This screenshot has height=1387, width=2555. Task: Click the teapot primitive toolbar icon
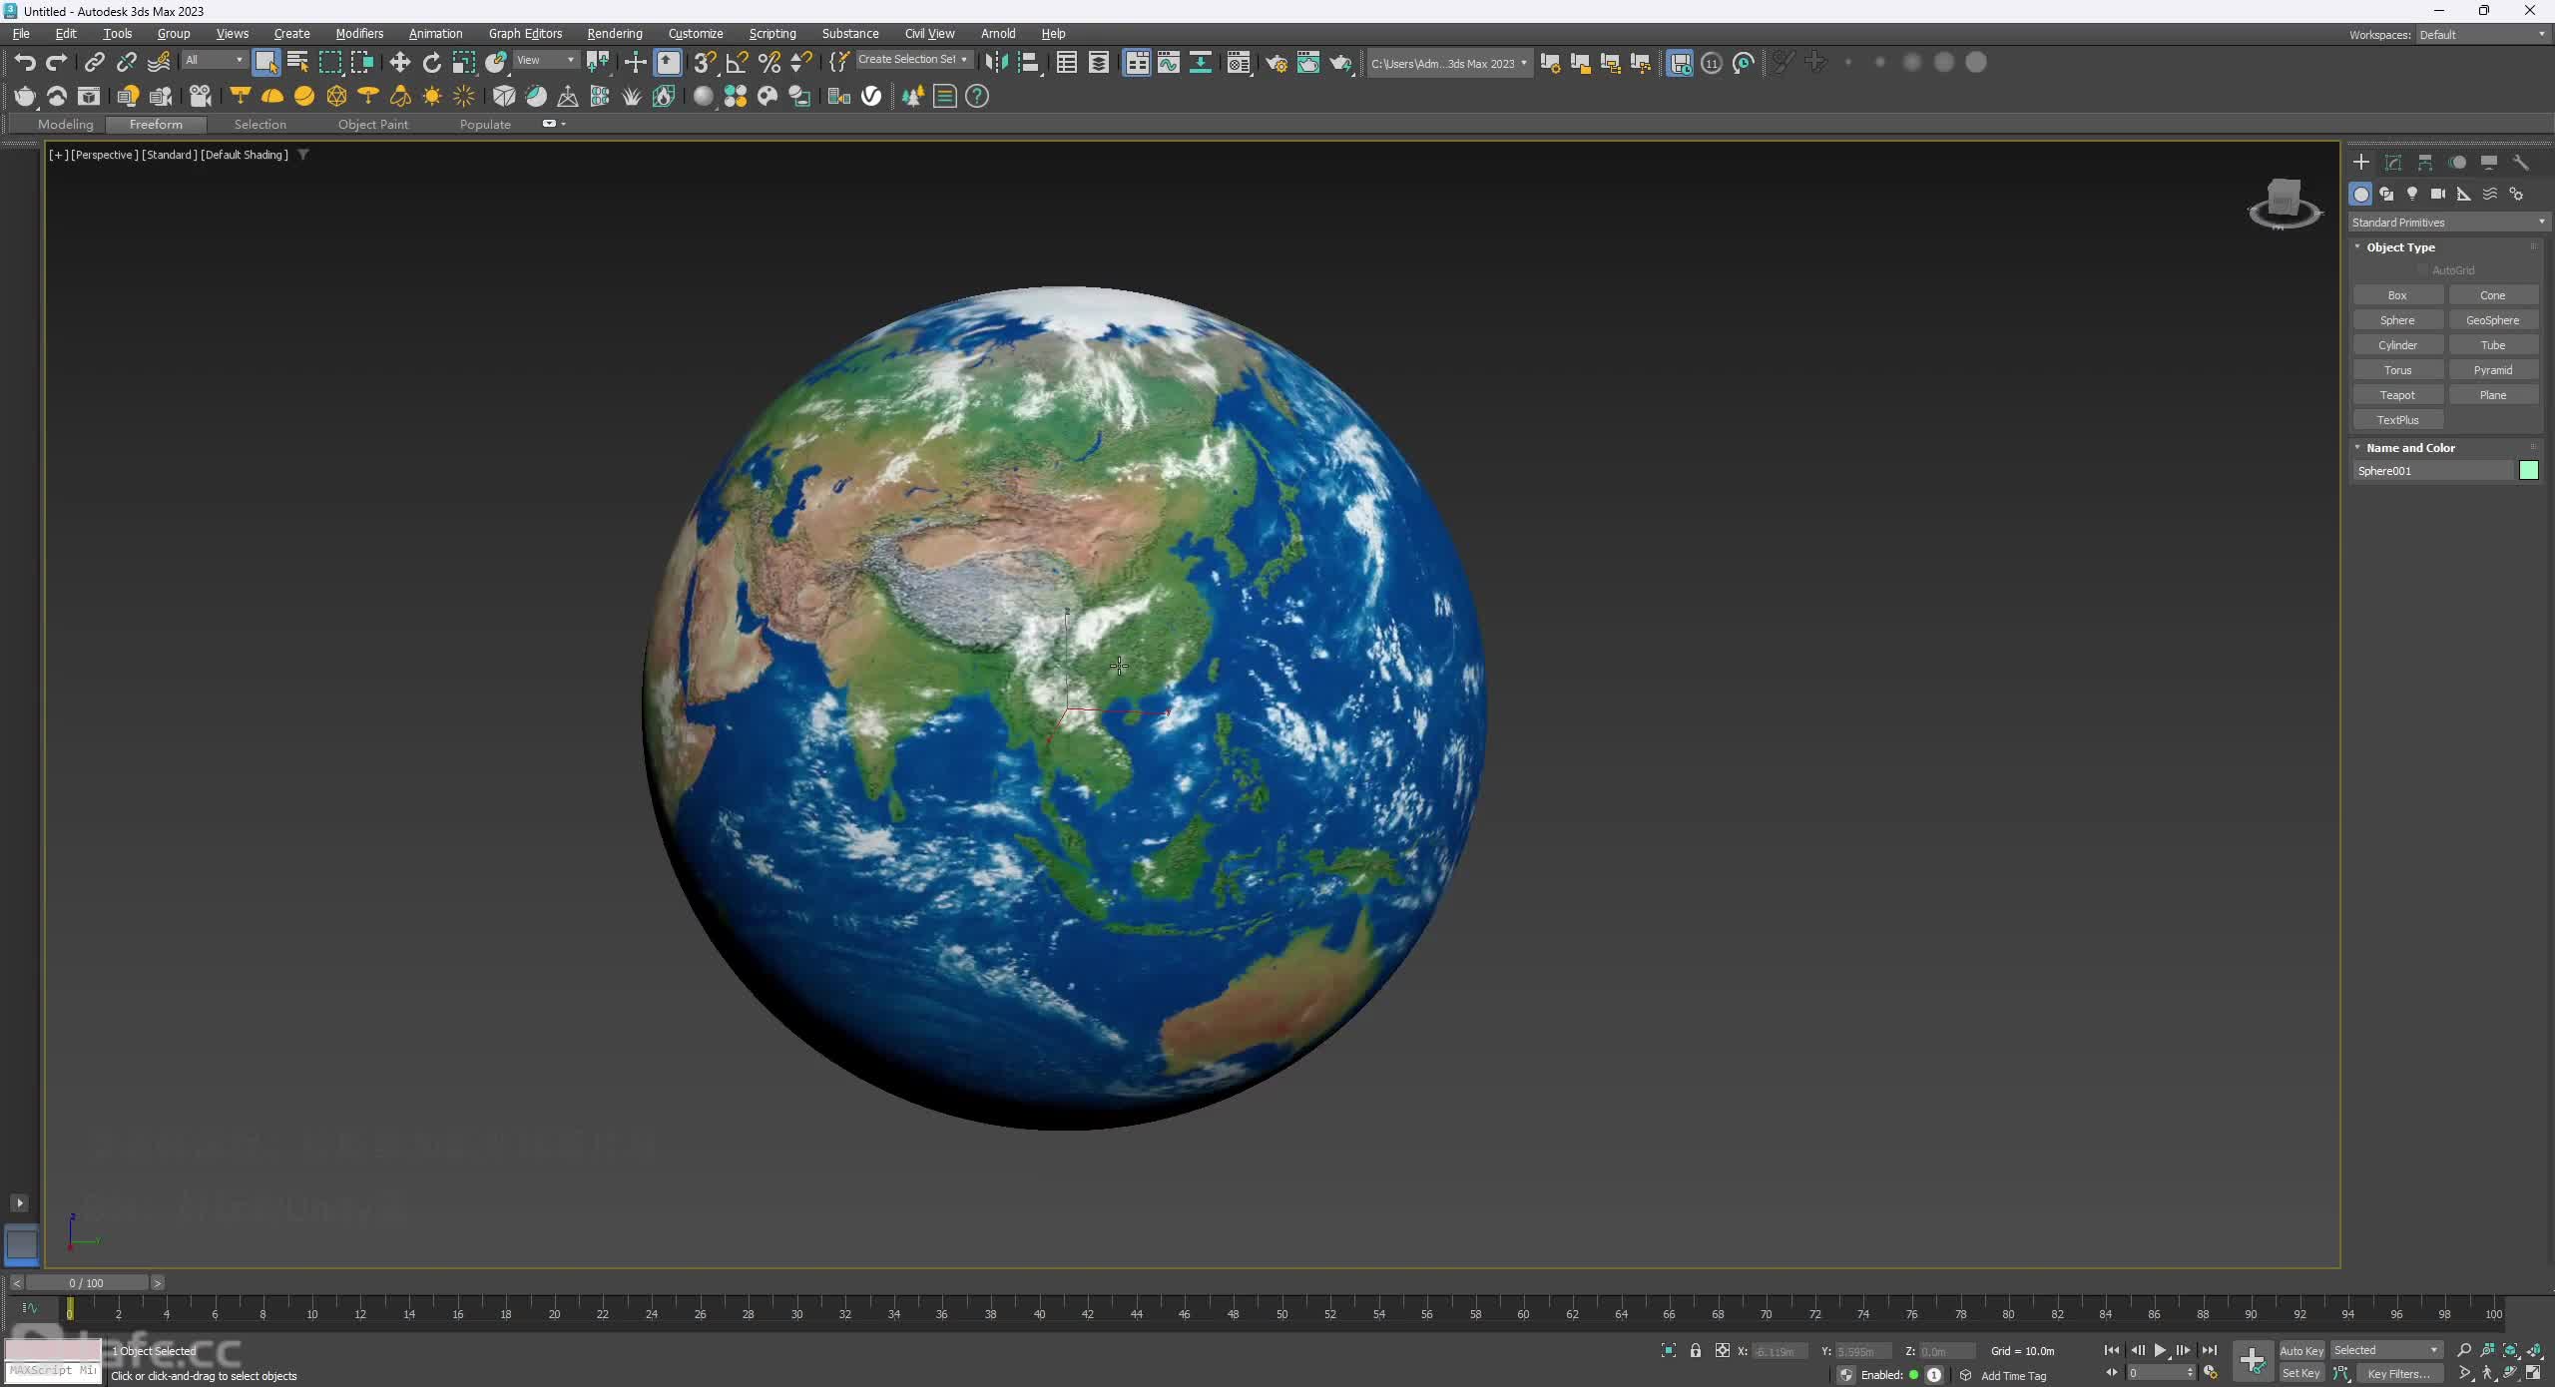pos(25,97)
